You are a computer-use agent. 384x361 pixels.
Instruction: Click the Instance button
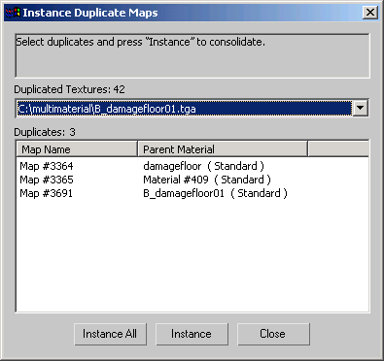click(x=192, y=334)
